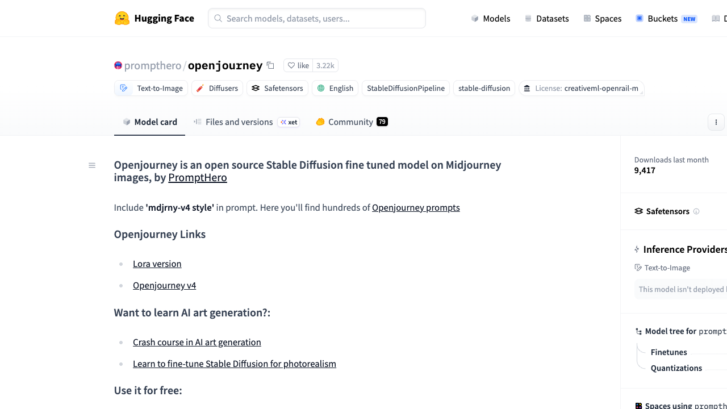
Task: Click Safetensors info circle icon
Action: pos(696,211)
